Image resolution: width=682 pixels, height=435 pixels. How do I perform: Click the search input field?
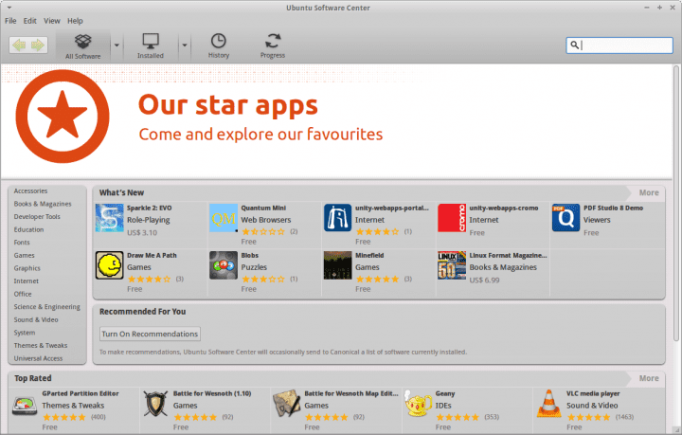(x=619, y=45)
